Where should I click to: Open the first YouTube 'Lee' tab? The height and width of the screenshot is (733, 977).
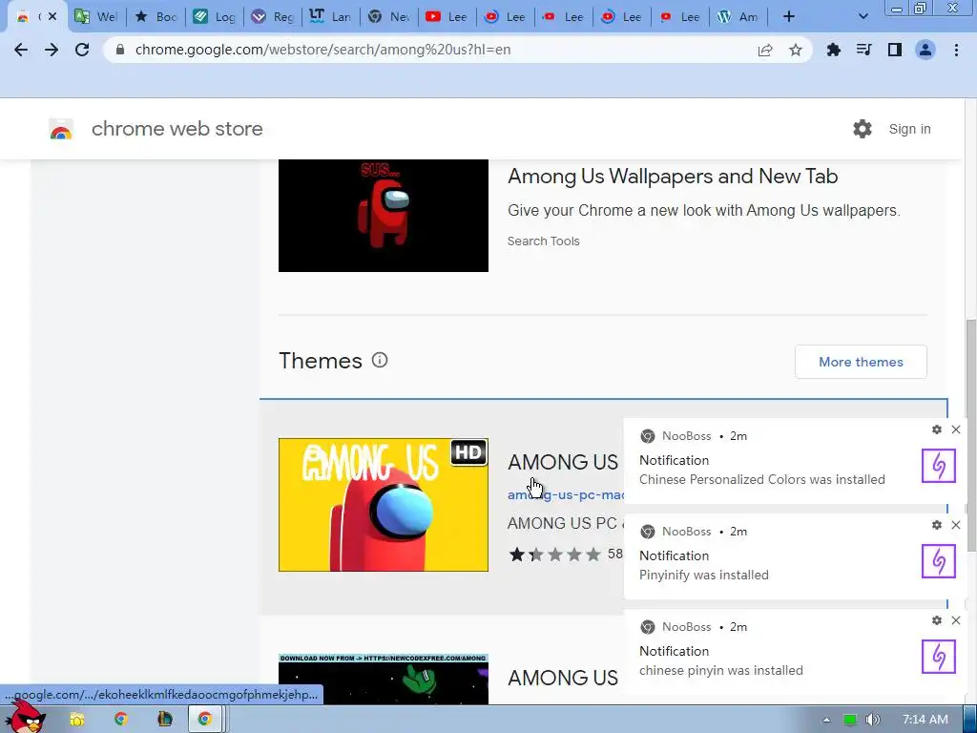click(447, 17)
